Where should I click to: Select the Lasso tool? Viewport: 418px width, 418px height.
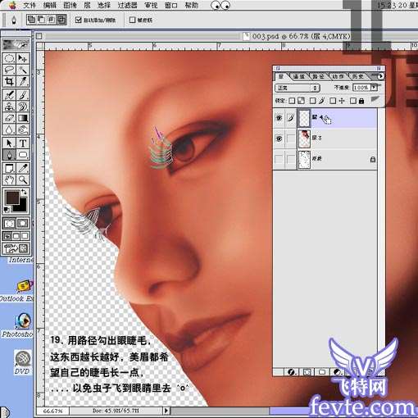(9, 70)
